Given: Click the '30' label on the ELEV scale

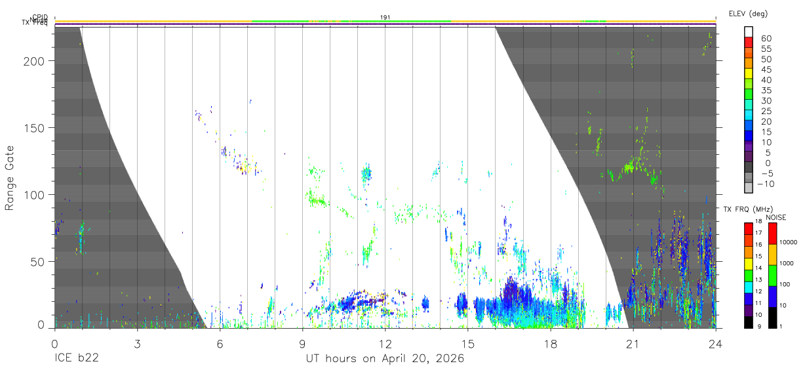Looking at the screenshot, I should [x=766, y=100].
